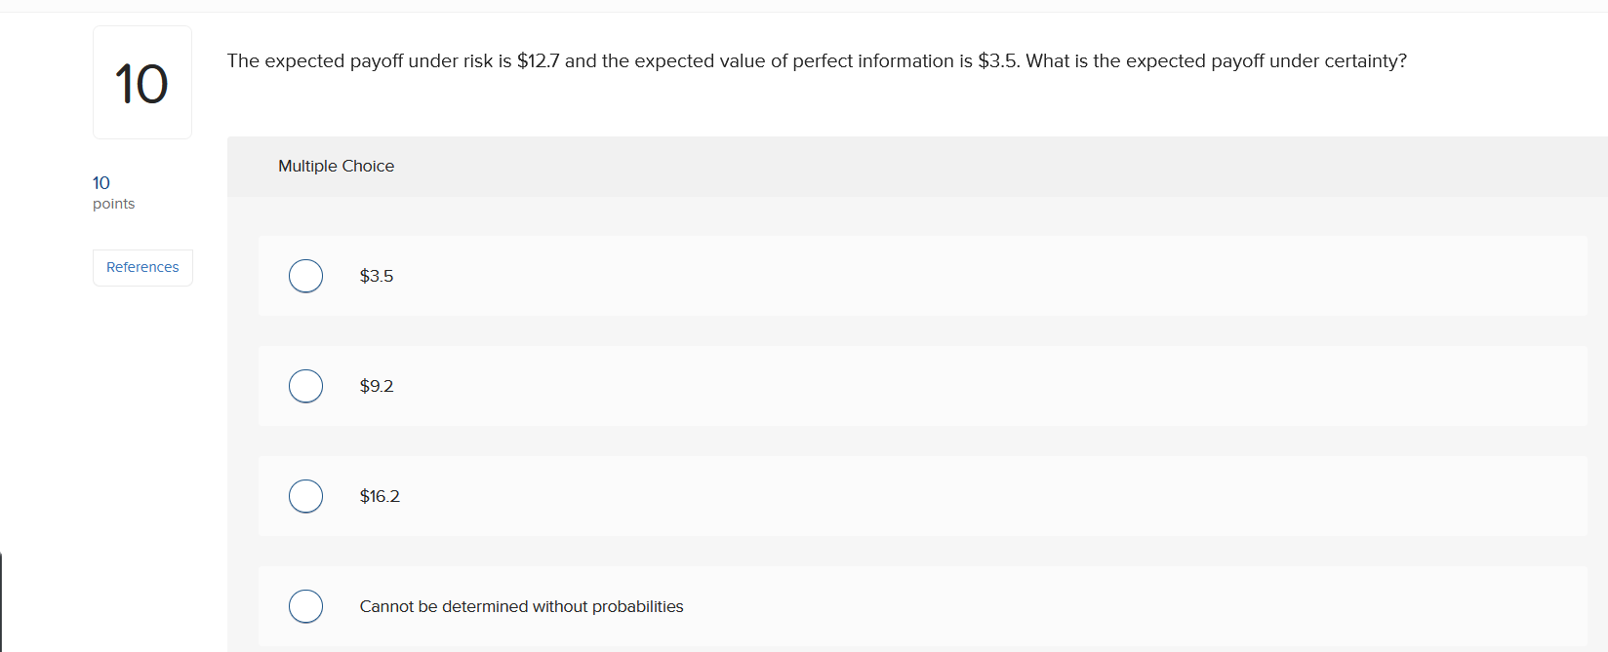
Task: Choose 'Cannot be determined without probabilities'
Action: 305,606
